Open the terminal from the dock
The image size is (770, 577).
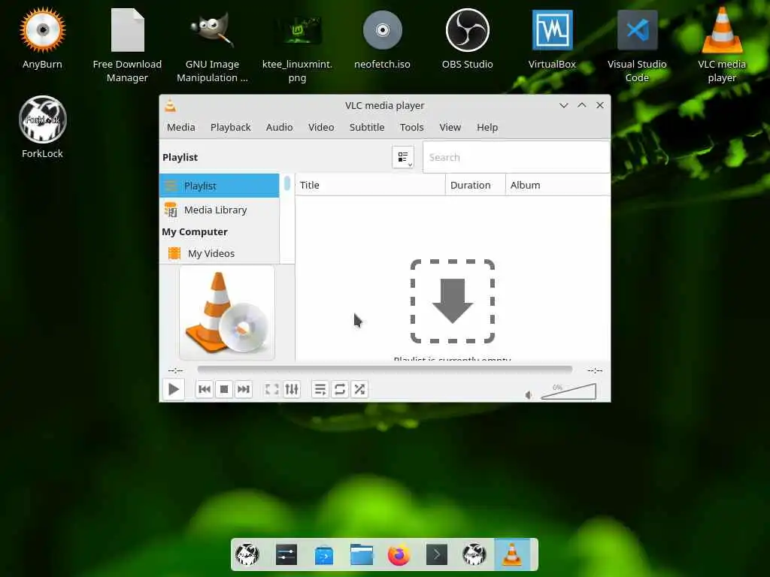(437, 555)
